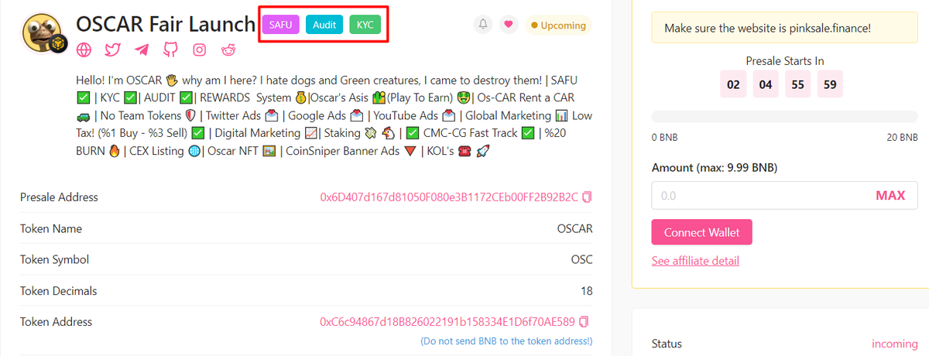Click the Presale Starts In heading
The width and height of the screenshot is (929, 356).
coord(784,60)
